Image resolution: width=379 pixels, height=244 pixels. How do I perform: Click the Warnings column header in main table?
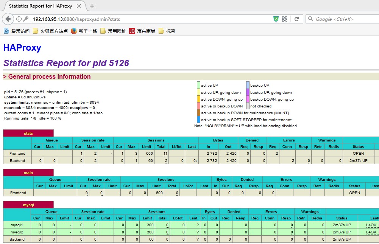tap(327, 179)
